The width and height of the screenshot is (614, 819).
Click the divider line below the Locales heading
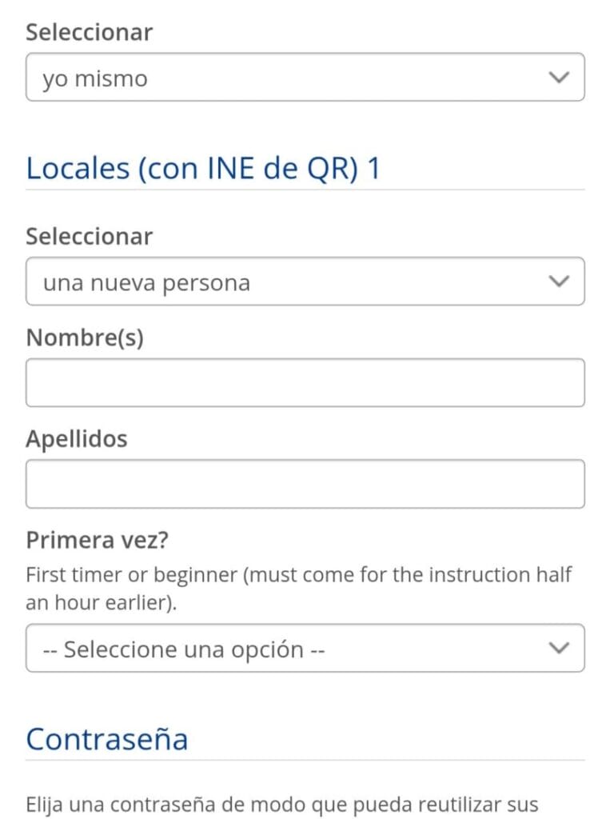(x=305, y=190)
